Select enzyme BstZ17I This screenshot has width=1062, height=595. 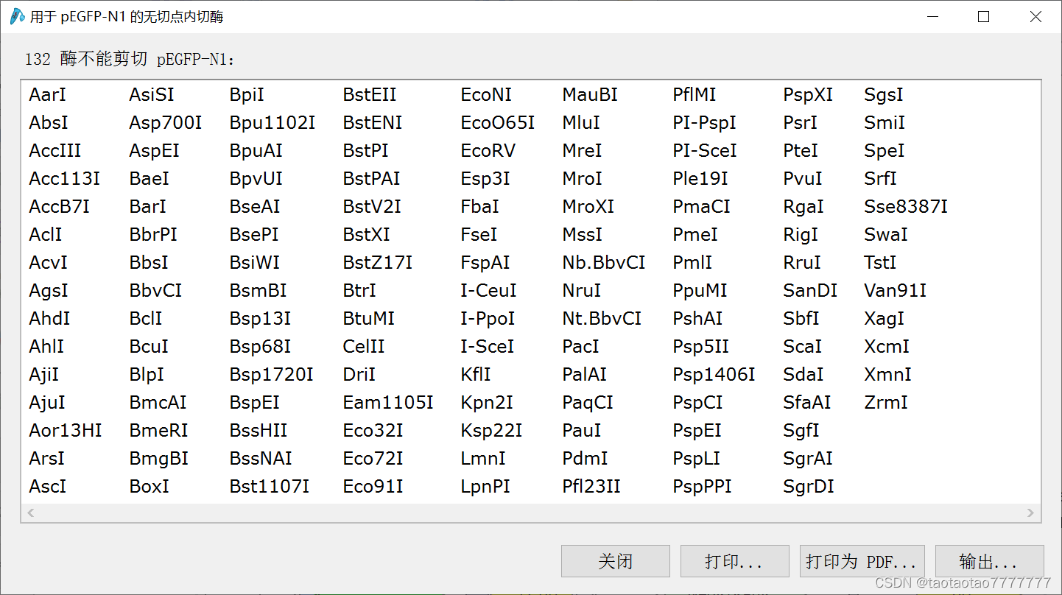click(x=377, y=263)
